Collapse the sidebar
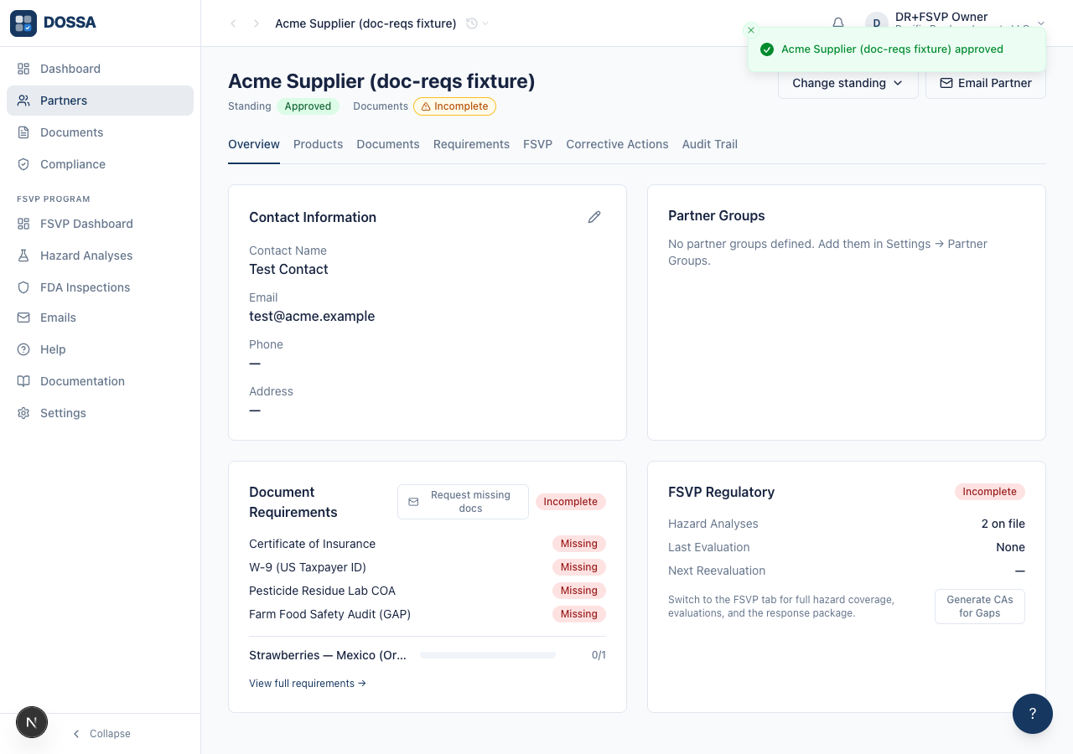Viewport: 1073px width, 754px height. (x=101, y=734)
